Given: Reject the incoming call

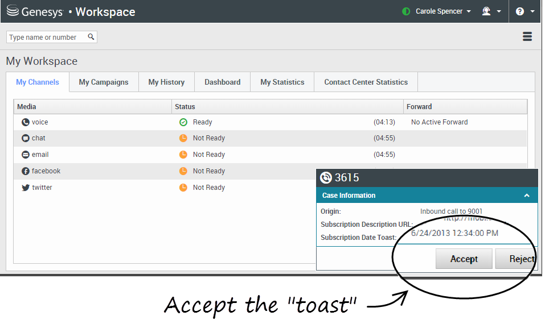Looking at the screenshot, I should (x=517, y=259).
